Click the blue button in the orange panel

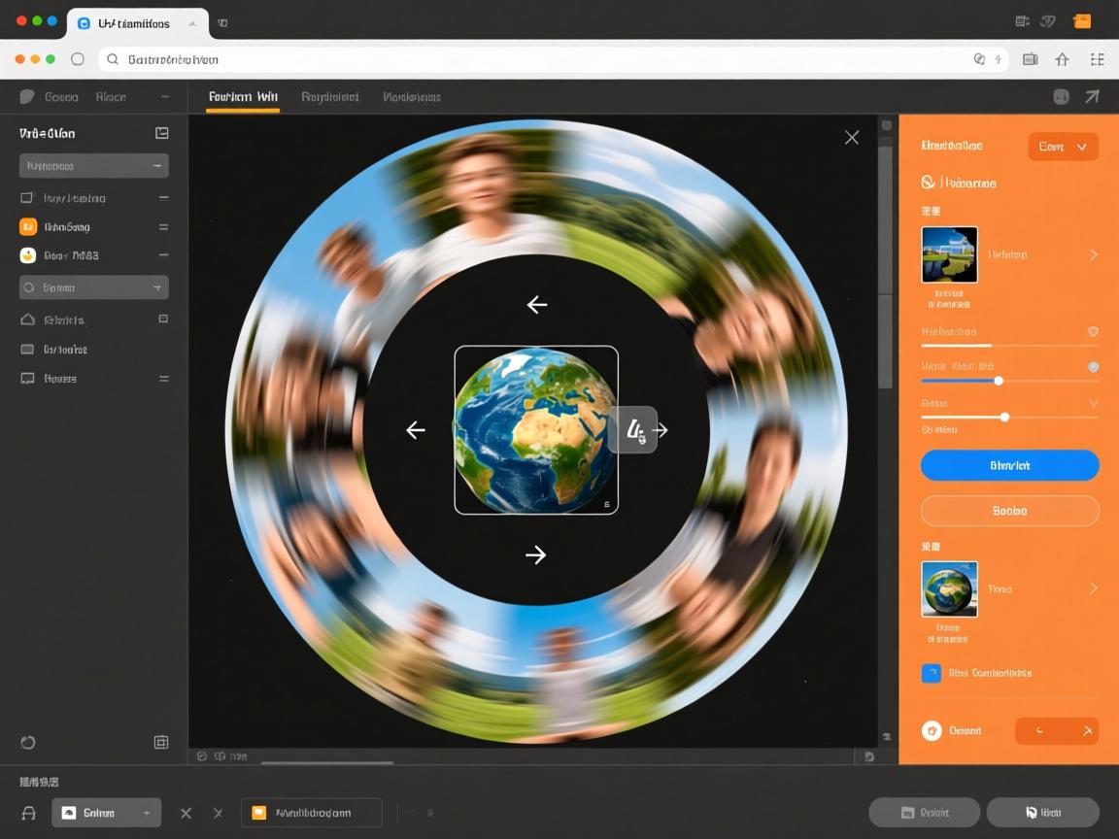[x=1009, y=465]
